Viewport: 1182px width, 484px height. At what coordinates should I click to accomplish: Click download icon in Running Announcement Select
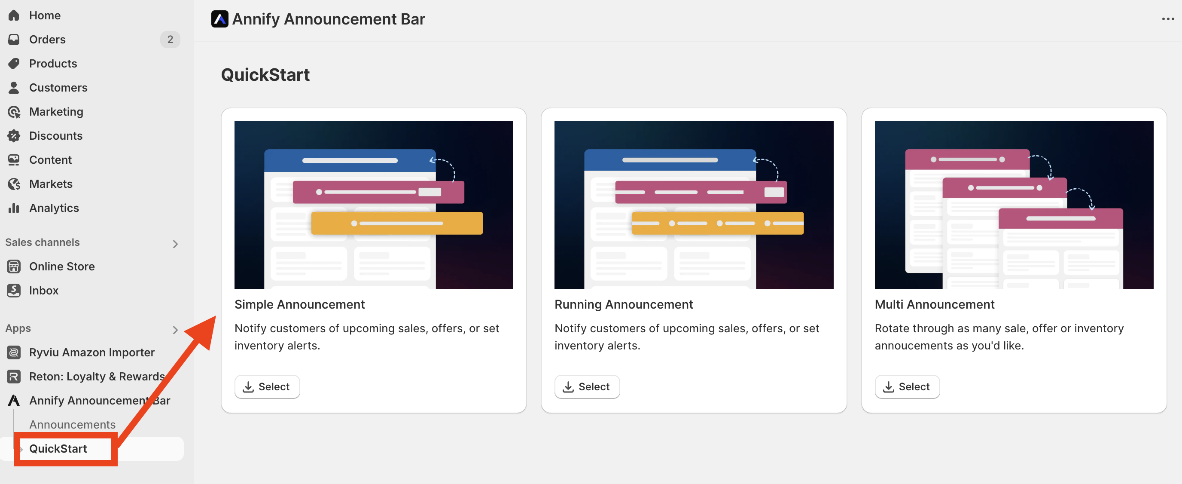click(x=569, y=387)
